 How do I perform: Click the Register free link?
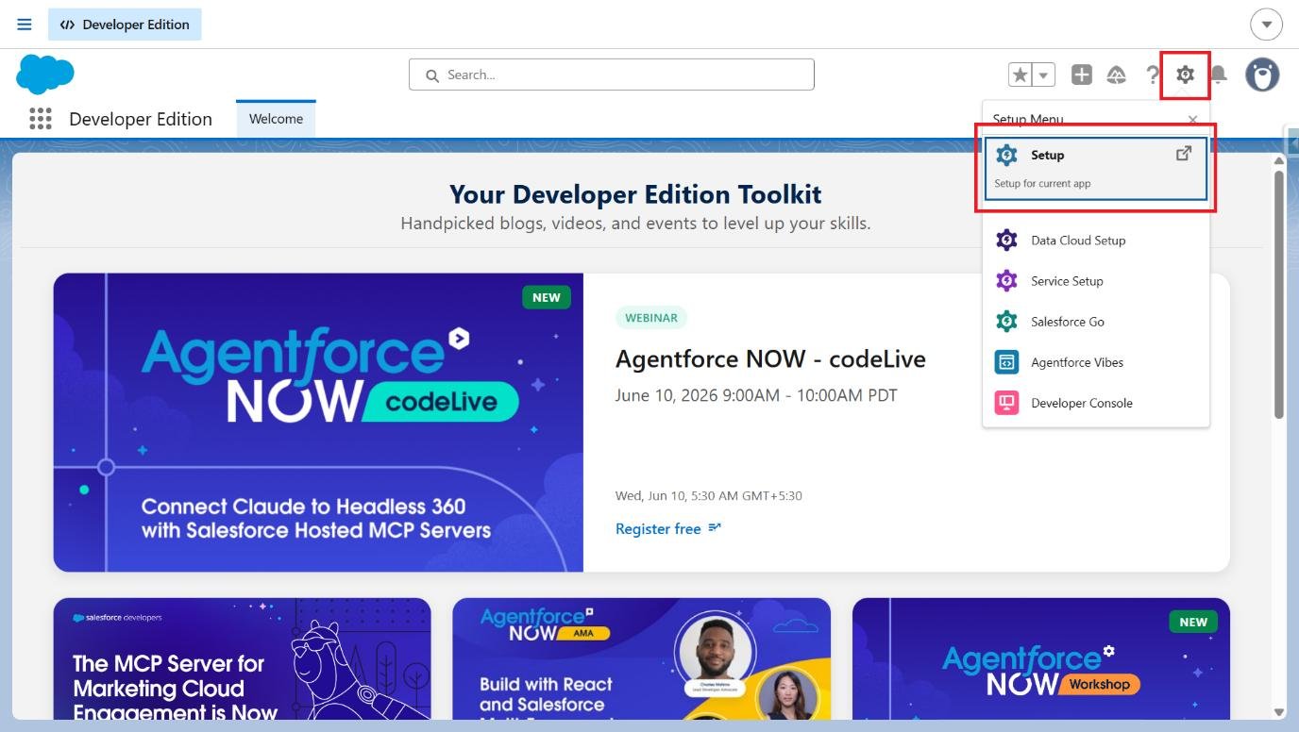pos(667,528)
